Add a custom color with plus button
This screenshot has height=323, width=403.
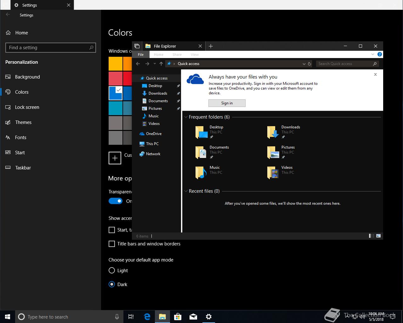tap(115, 158)
